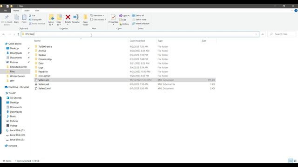Click the Search Files box
Screen dimensions: 298x167
(x=282, y=34)
